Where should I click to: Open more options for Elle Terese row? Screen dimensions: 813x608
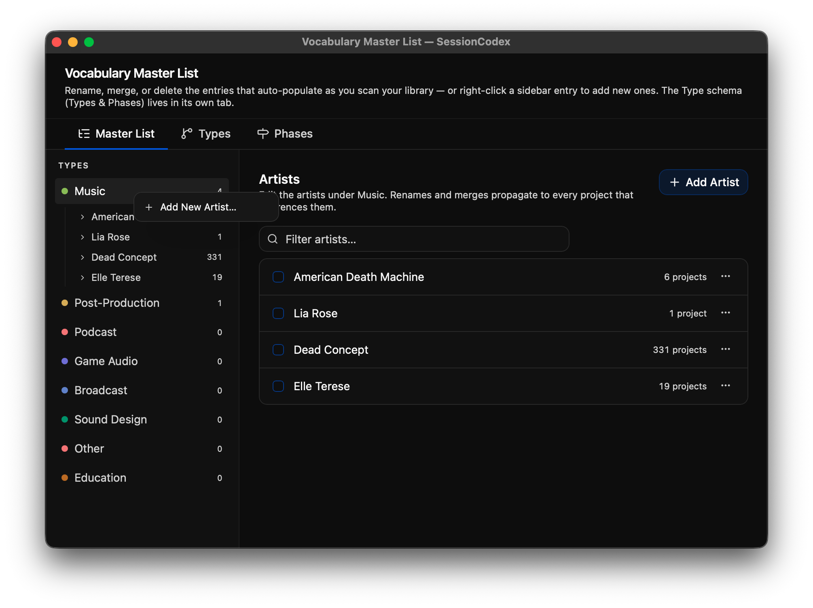(x=726, y=386)
